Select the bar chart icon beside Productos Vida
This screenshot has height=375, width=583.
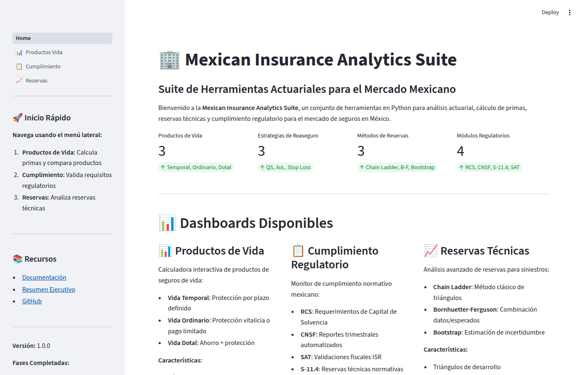(19, 52)
